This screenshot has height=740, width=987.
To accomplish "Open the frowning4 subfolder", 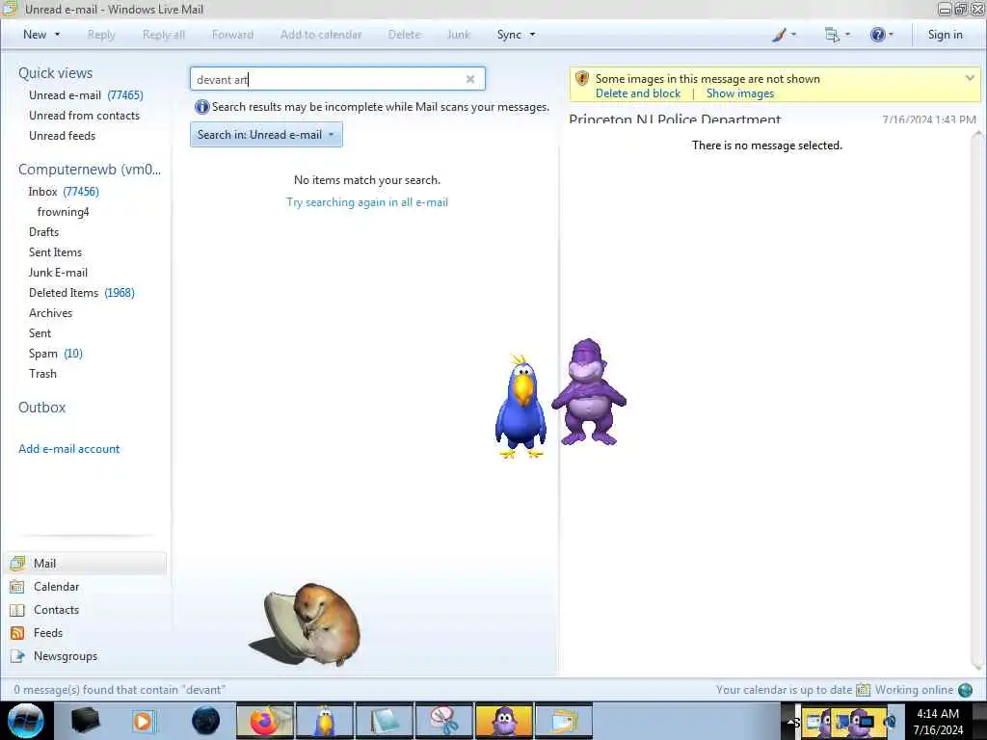I will (x=63, y=211).
